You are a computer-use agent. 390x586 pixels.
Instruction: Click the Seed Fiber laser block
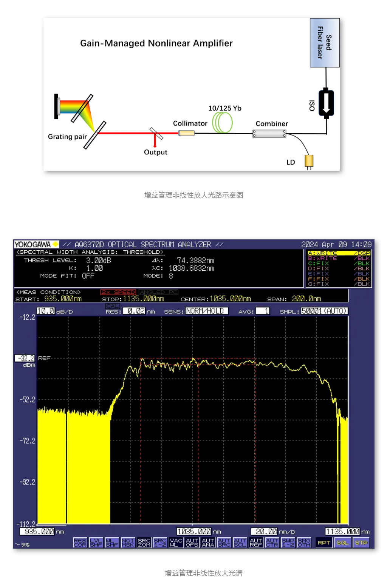point(325,43)
